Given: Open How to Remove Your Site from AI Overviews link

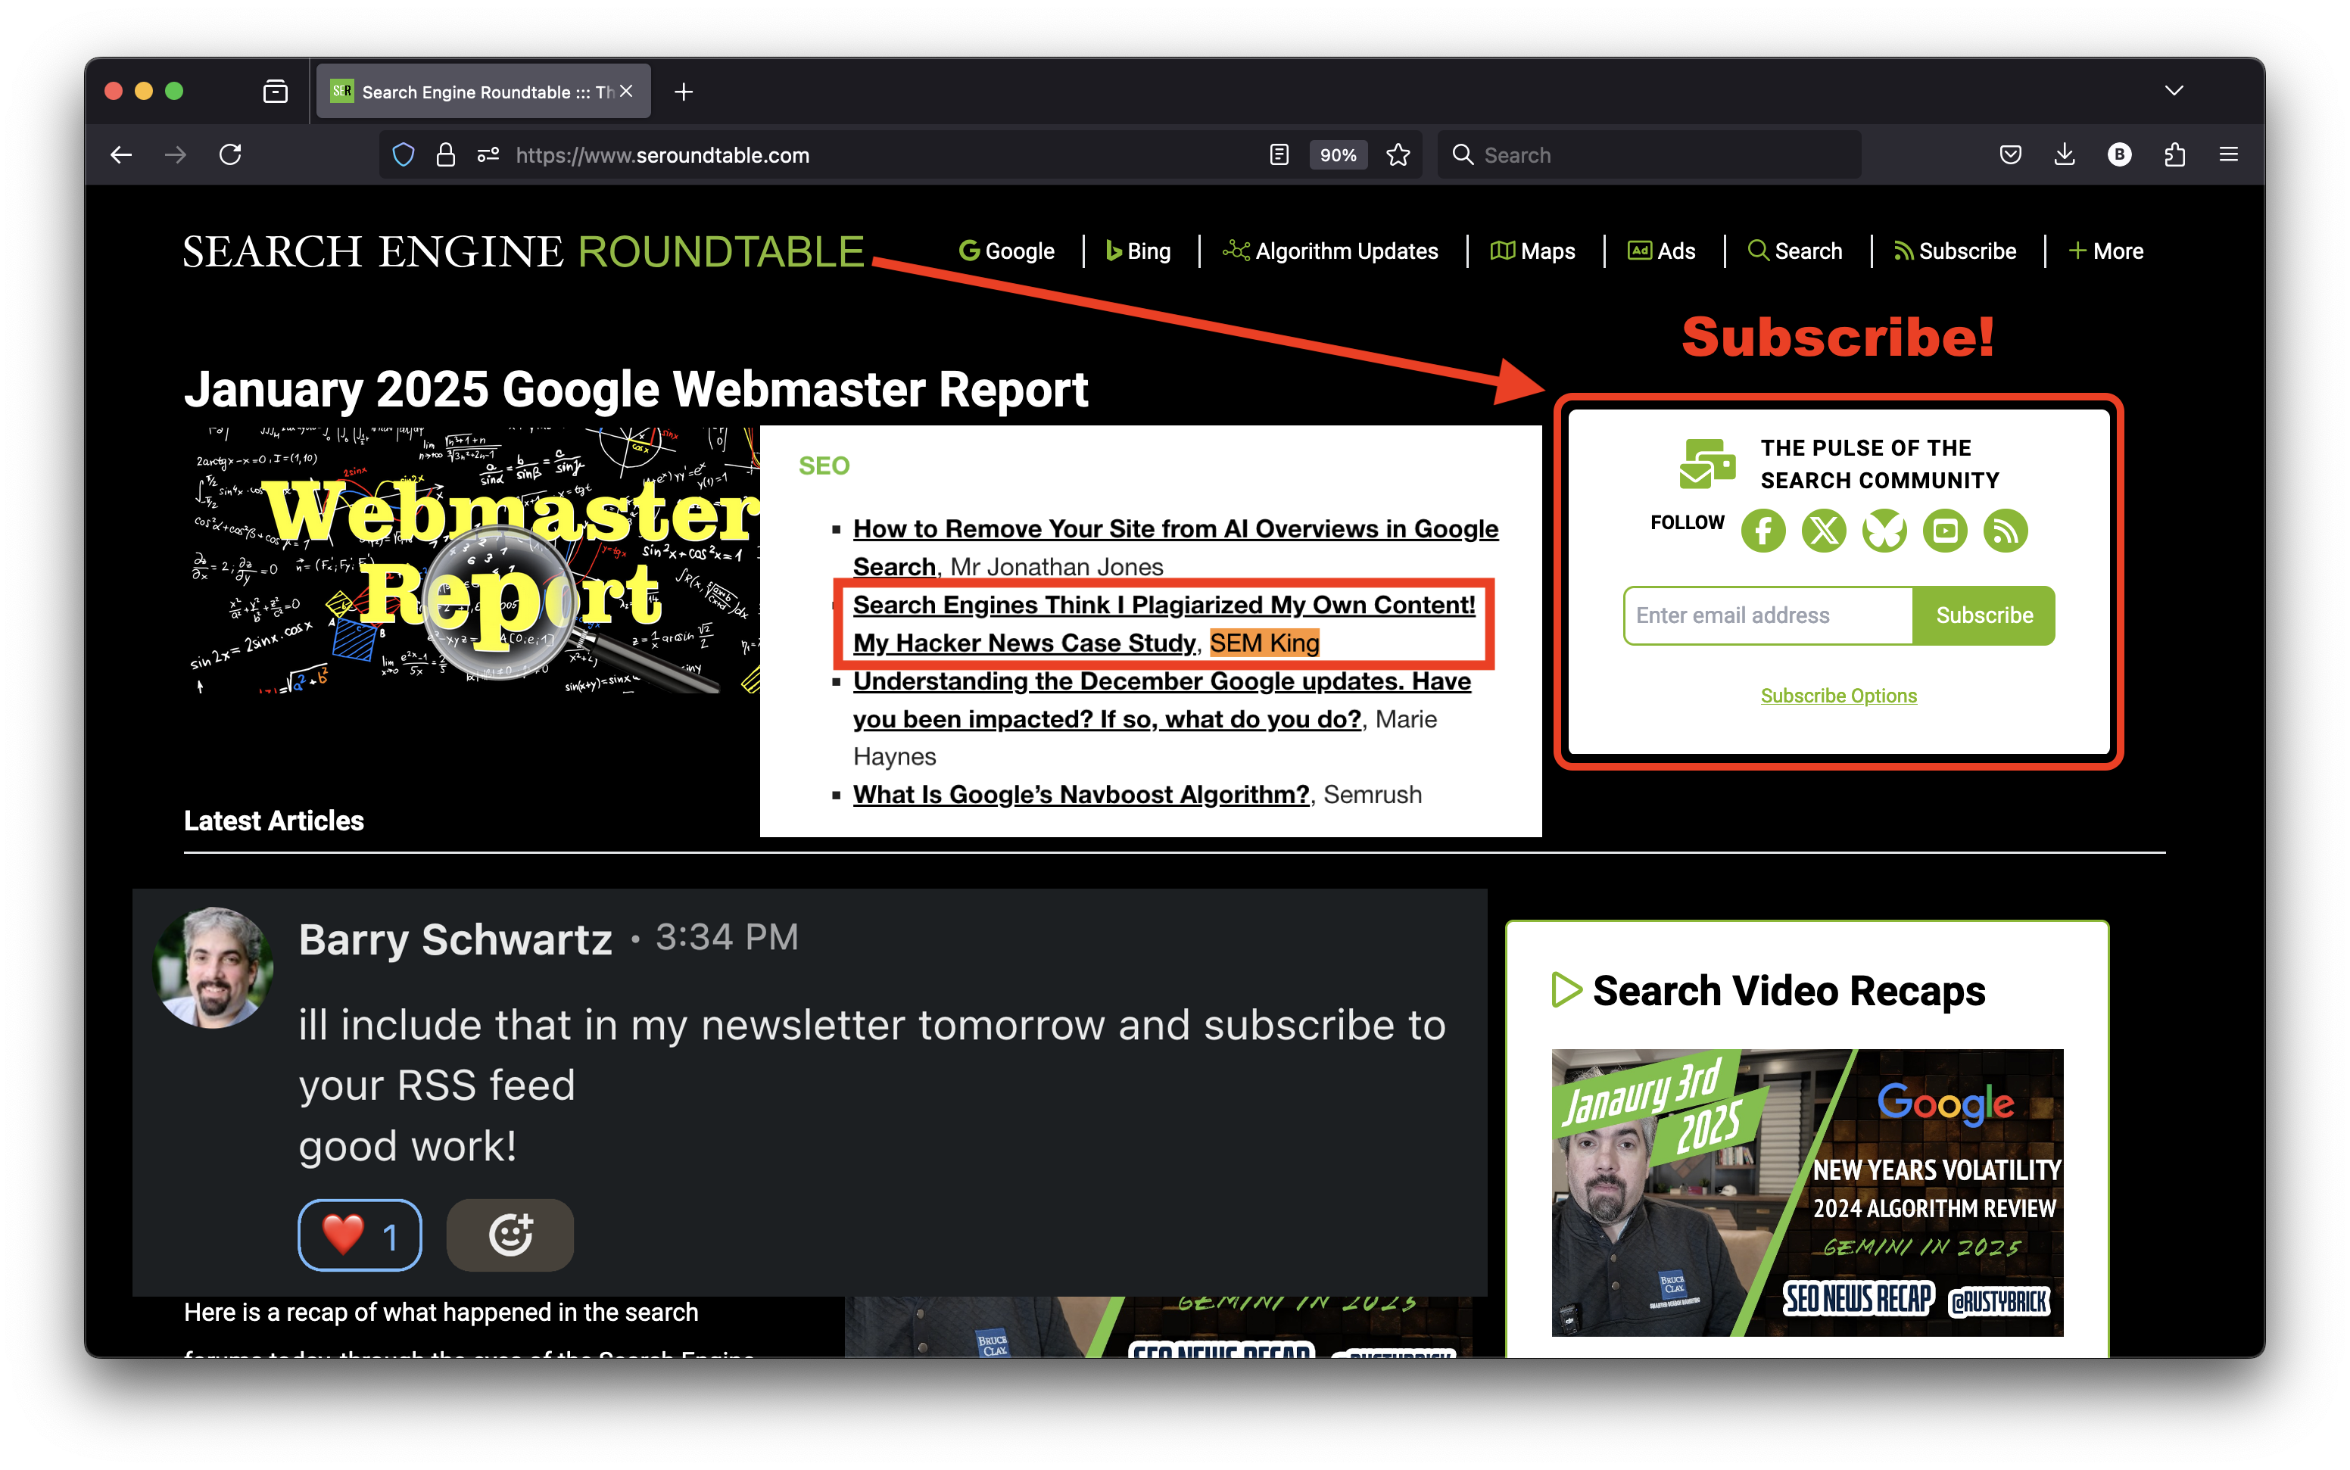Looking at the screenshot, I should [x=1174, y=547].
